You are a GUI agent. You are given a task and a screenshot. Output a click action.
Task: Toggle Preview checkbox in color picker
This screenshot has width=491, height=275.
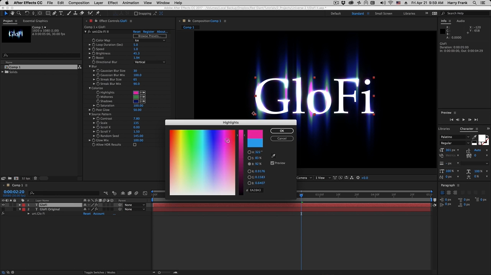click(272, 163)
